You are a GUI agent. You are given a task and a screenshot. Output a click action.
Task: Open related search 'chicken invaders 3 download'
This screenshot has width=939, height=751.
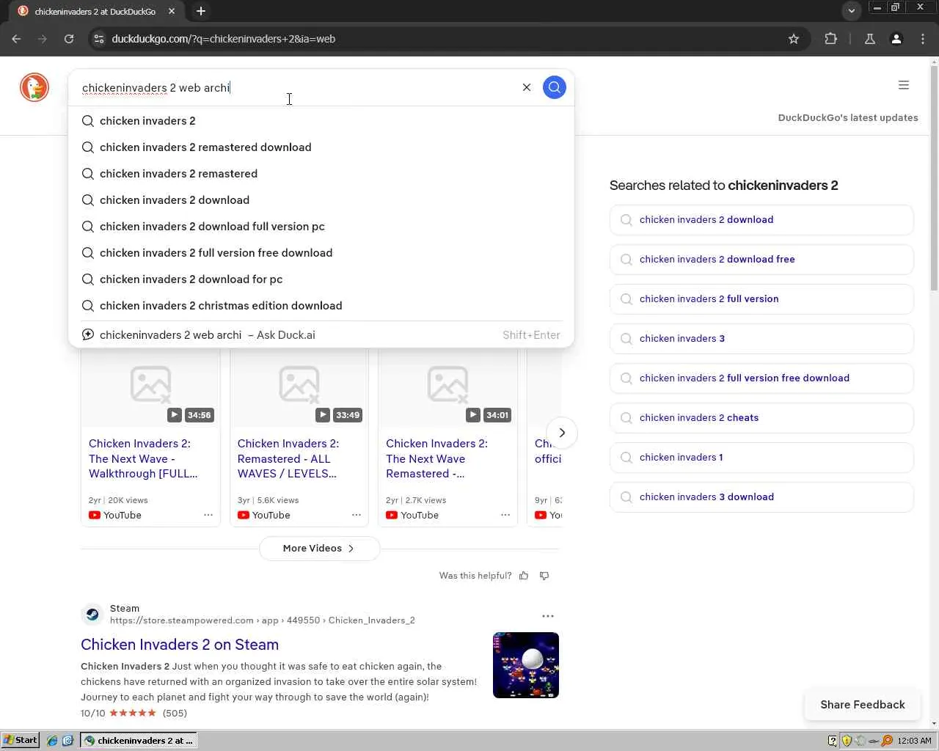761,497
